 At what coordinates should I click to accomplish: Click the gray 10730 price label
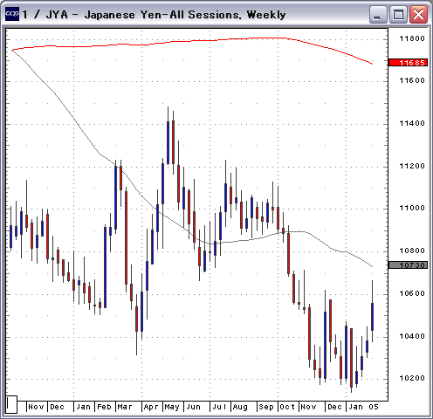coord(408,265)
